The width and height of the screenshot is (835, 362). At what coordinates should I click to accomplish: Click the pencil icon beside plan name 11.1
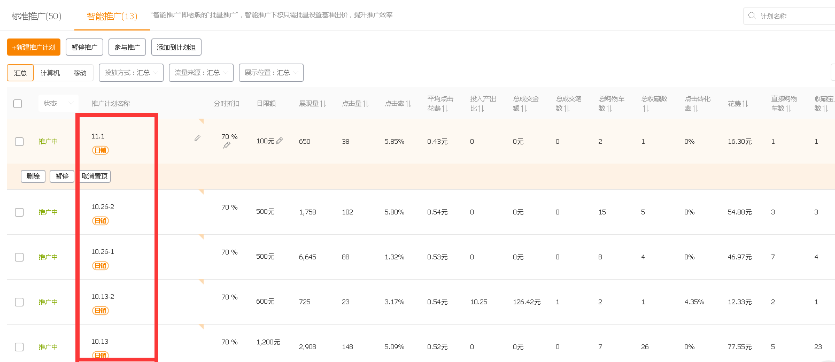pyautogui.click(x=197, y=138)
